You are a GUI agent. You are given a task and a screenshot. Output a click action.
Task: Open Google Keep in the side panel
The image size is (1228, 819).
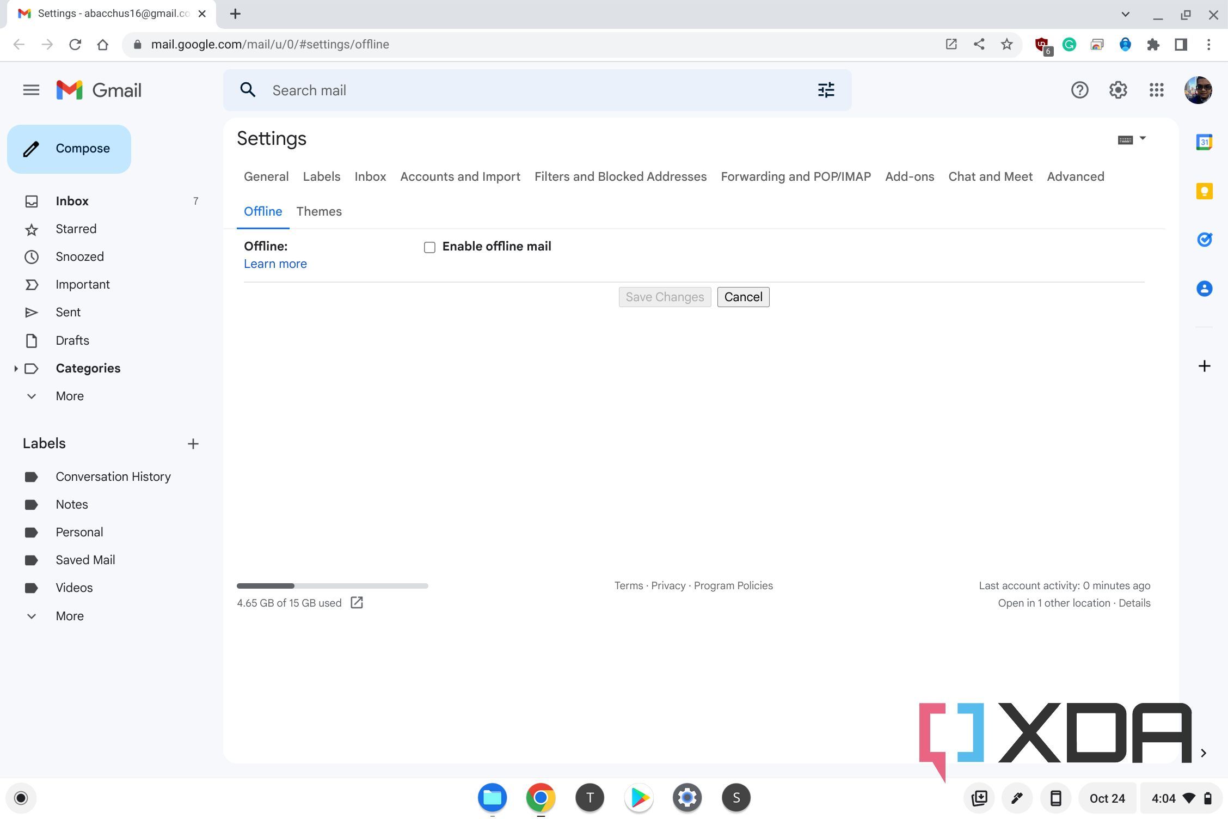click(x=1204, y=191)
